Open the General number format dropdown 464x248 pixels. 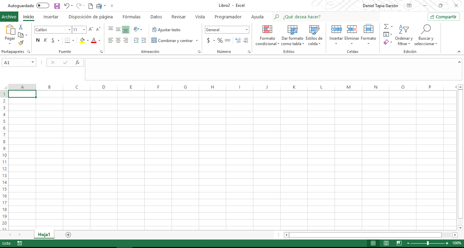(247, 30)
